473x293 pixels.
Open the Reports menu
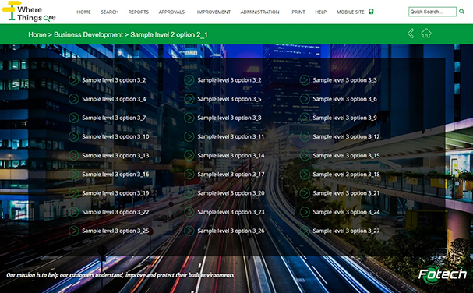(139, 12)
